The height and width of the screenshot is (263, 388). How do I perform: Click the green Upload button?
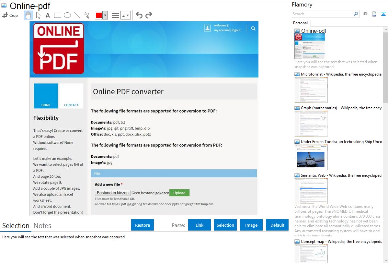[179, 193]
